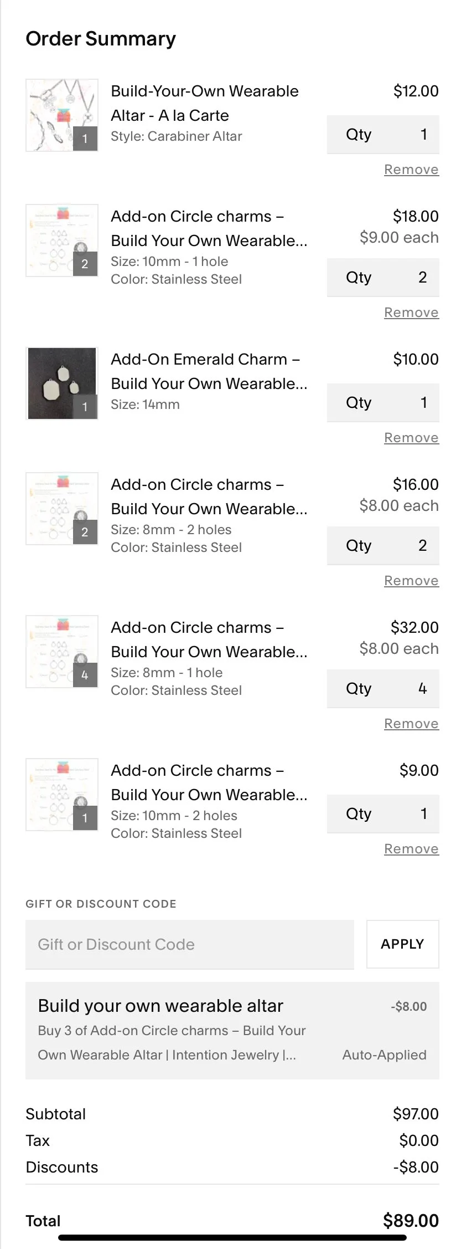Remove the Add-On Emerald Charm
Image resolution: width=456 pixels, height=1249 pixels.
411,438
